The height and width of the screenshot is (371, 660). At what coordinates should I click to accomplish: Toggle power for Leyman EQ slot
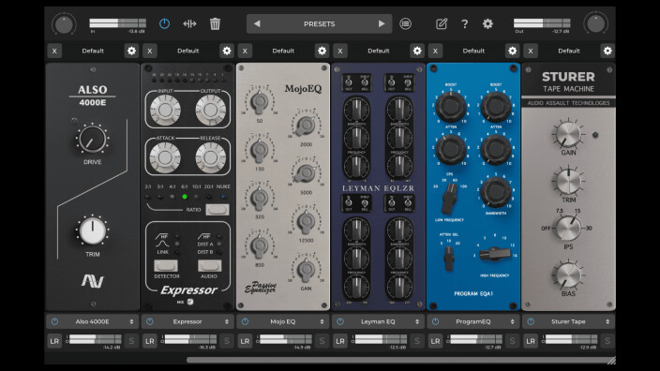click(340, 321)
